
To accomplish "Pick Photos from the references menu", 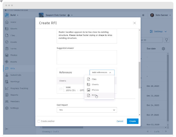I will click(95, 90).
